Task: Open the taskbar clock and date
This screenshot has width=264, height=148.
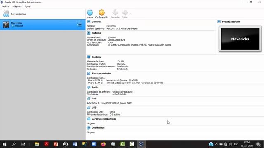Action: click(x=247, y=144)
